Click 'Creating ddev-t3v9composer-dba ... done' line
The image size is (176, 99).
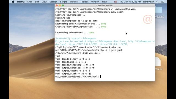81,27
